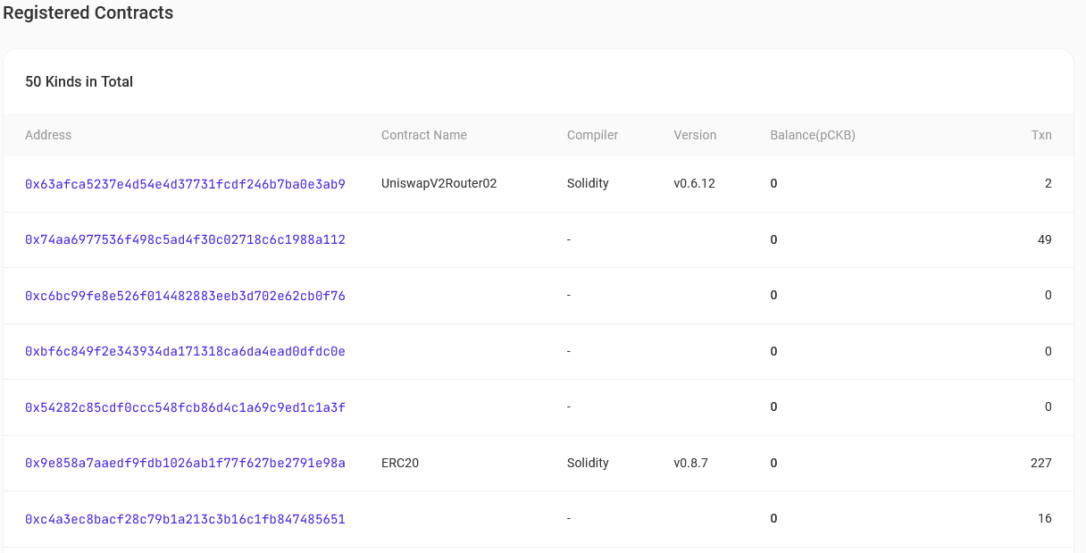Select address starting with 0x54282c85

[185, 407]
